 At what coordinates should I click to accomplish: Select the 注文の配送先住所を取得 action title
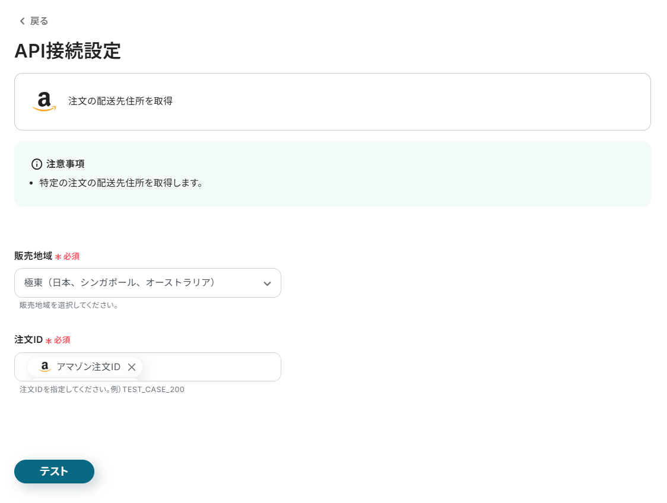120,101
